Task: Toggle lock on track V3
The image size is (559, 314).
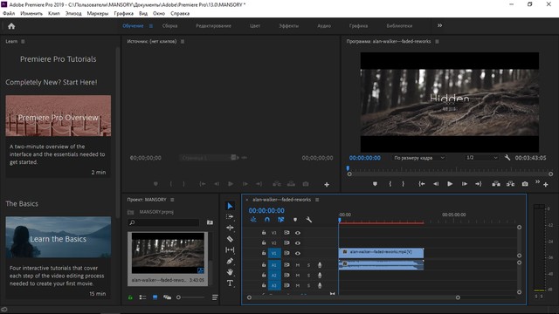Action: tap(264, 233)
